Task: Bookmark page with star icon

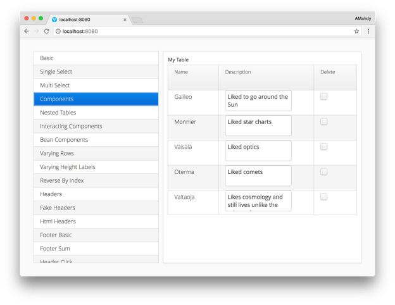Action: tap(356, 31)
